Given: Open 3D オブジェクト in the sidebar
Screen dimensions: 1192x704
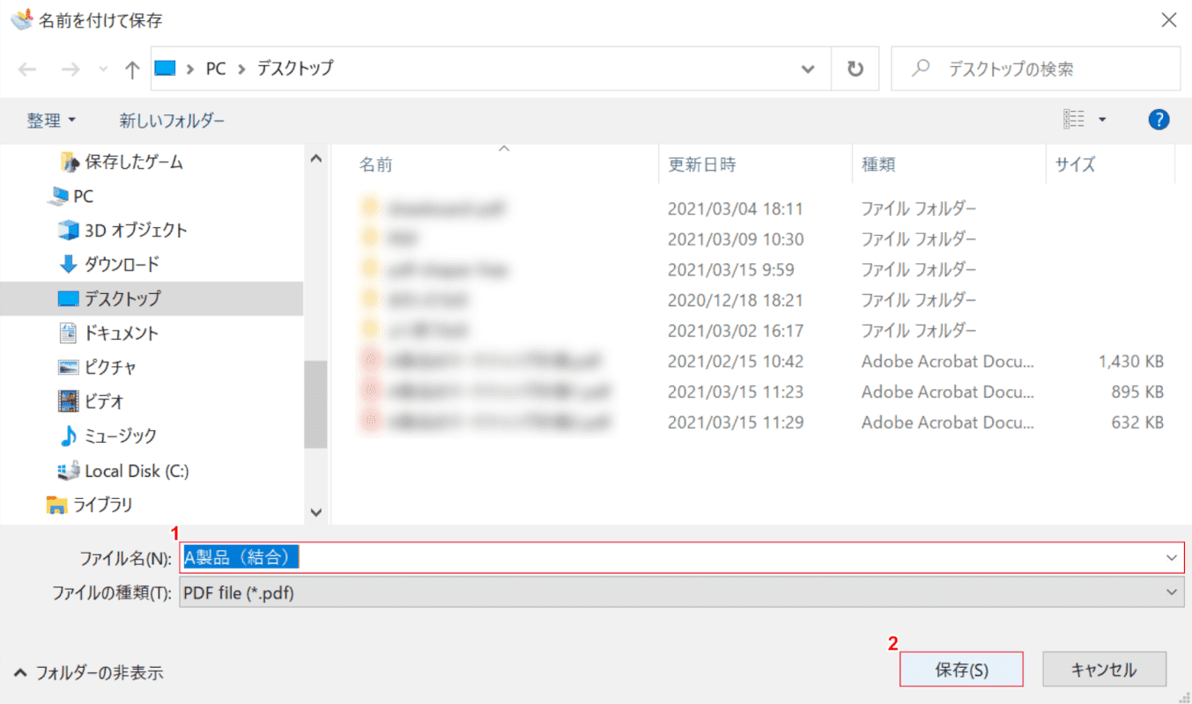Looking at the screenshot, I should coord(122,231).
